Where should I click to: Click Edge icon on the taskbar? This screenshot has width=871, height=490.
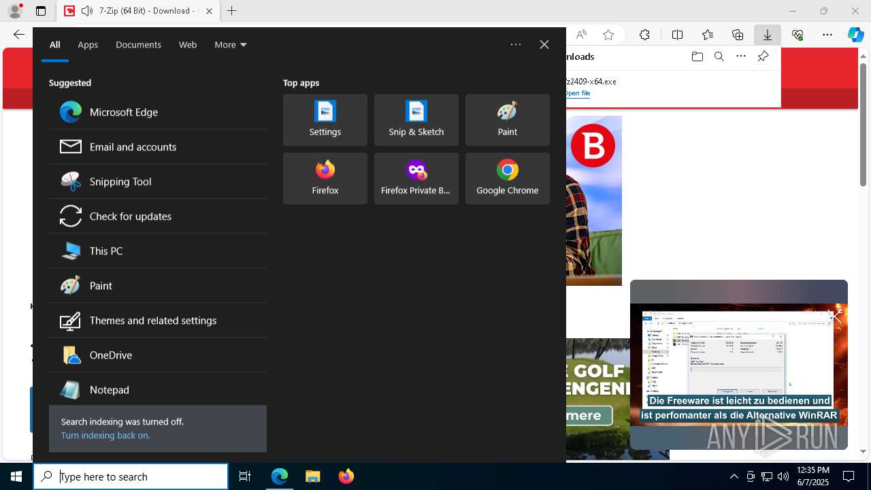point(280,476)
